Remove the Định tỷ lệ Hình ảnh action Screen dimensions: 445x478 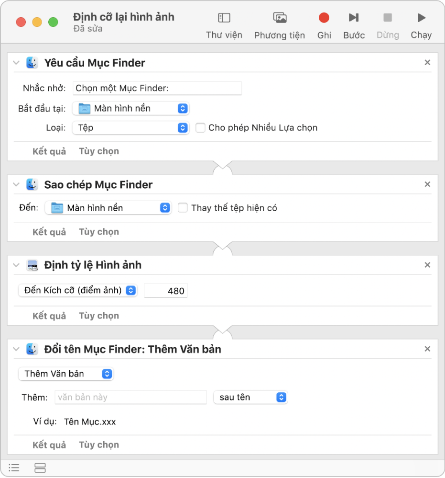428,265
